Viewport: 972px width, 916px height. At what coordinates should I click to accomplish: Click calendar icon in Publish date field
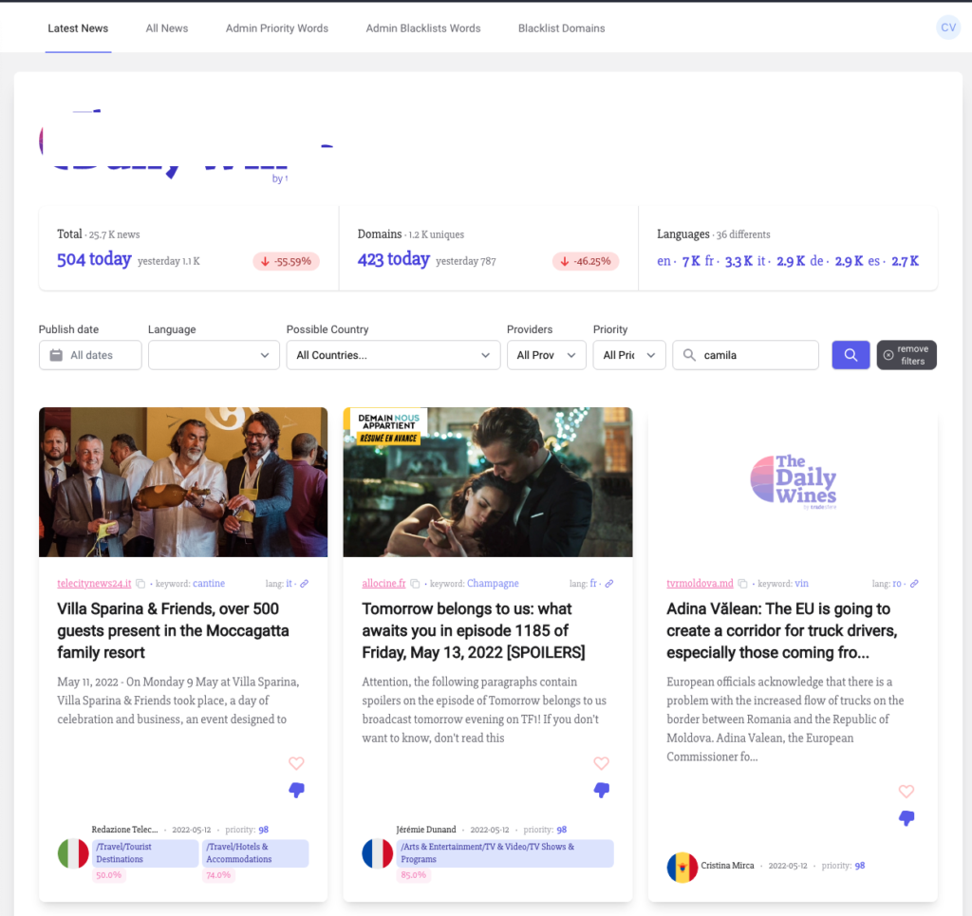pos(56,355)
